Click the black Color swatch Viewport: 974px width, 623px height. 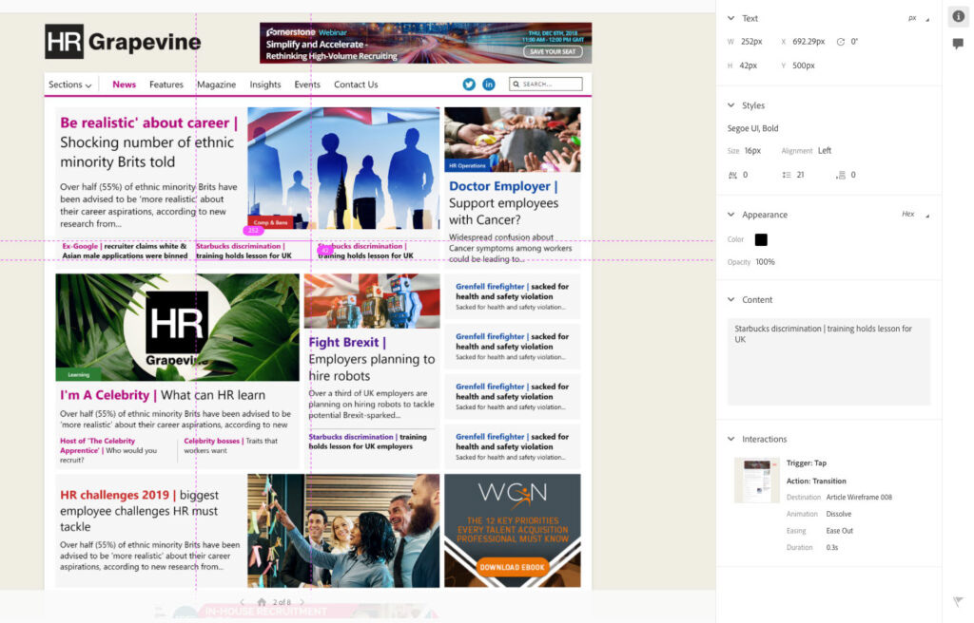(x=761, y=239)
